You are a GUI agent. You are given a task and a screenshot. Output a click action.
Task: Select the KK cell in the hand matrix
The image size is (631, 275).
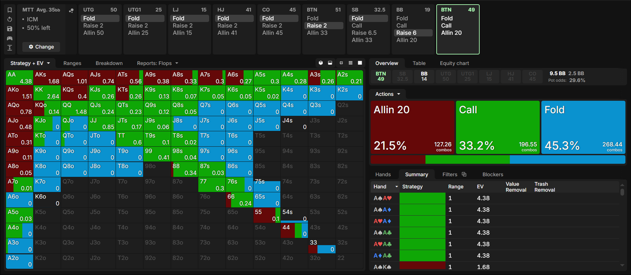[47, 93]
